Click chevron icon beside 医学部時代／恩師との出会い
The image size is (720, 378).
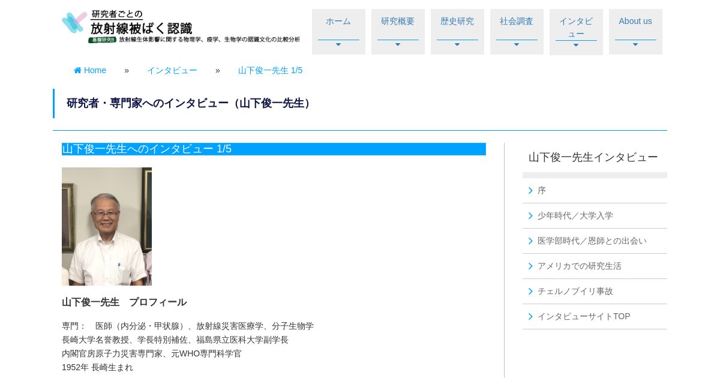pos(530,241)
